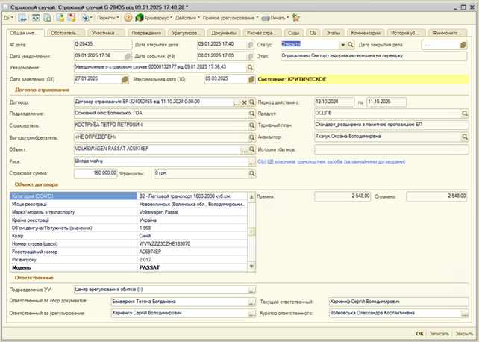Open the Архивариус menu
The width and height of the screenshot is (479, 342).
[154, 18]
